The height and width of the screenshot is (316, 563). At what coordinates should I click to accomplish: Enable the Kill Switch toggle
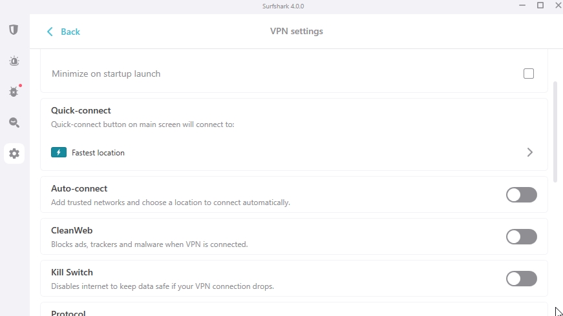pyautogui.click(x=521, y=279)
